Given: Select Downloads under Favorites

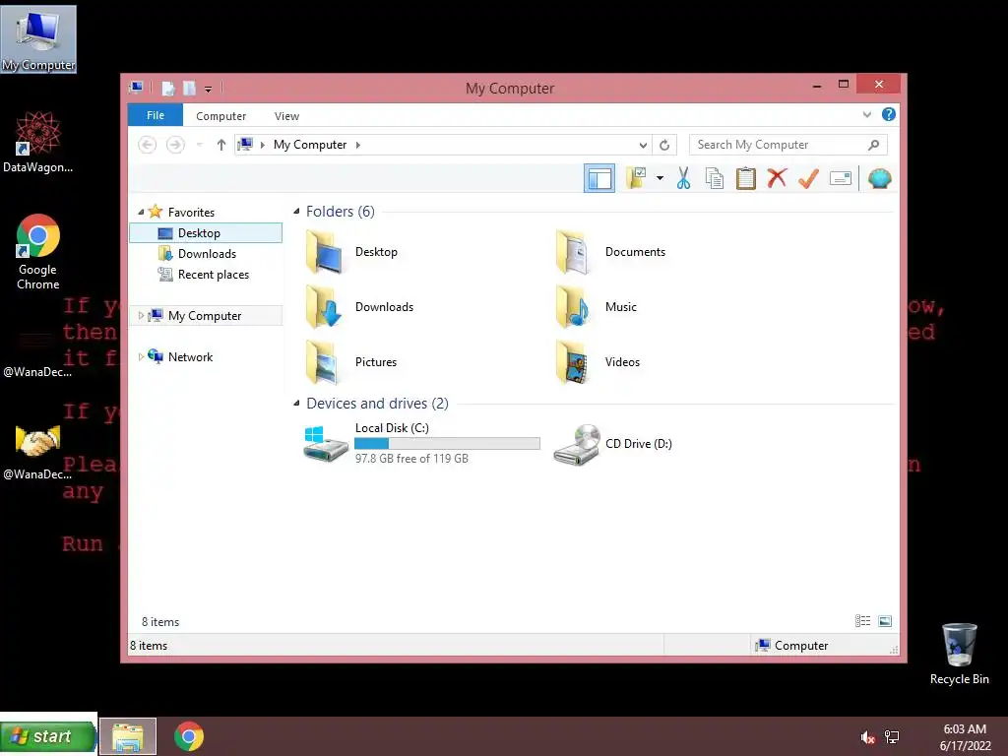Looking at the screenshot, I should click(206, 253).
